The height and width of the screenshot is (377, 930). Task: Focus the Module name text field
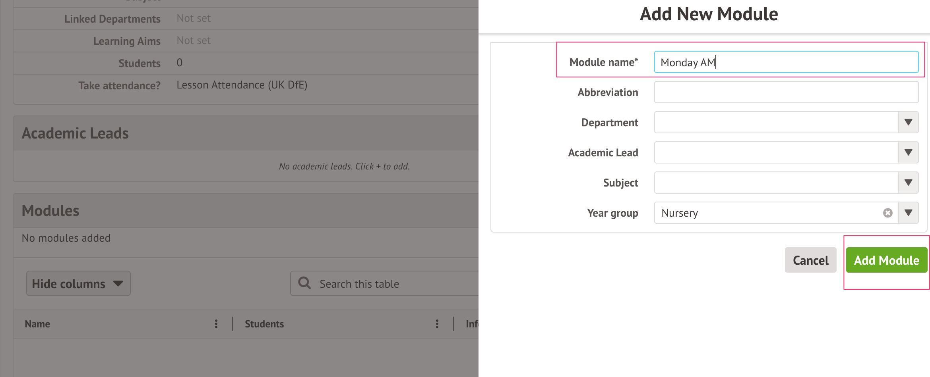(x=786, y=62)
